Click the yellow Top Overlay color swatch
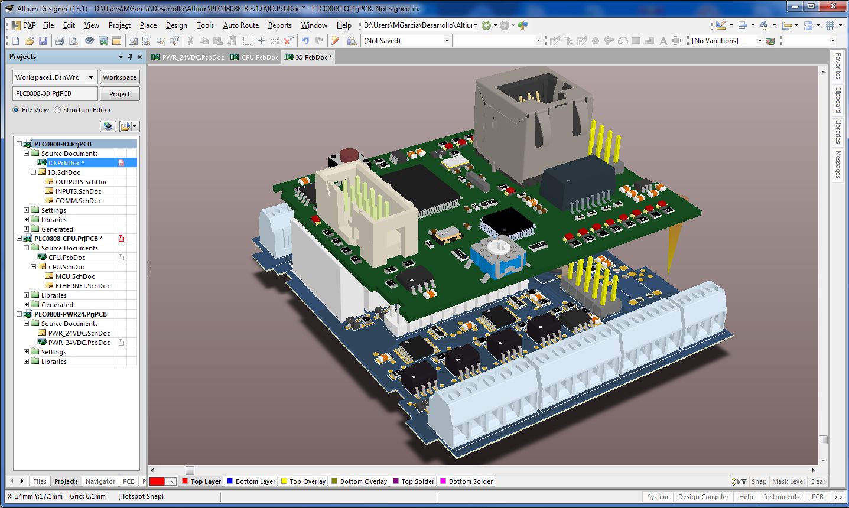This screenshot has height=508, width=849. tap(284, 481)
